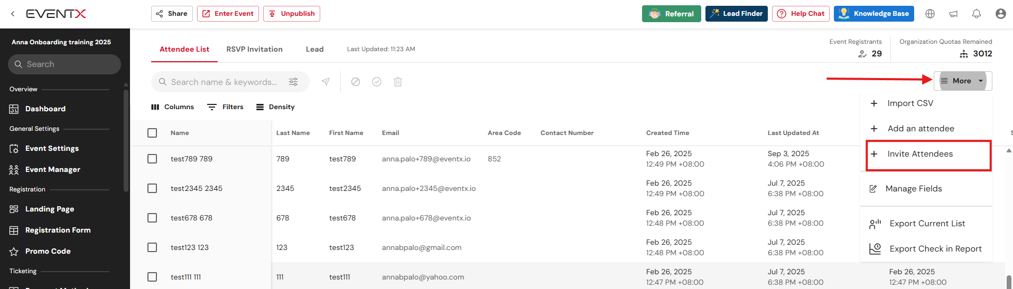Expand the More dropdown menu
1013x289 pixels.
tap(962, 81)
